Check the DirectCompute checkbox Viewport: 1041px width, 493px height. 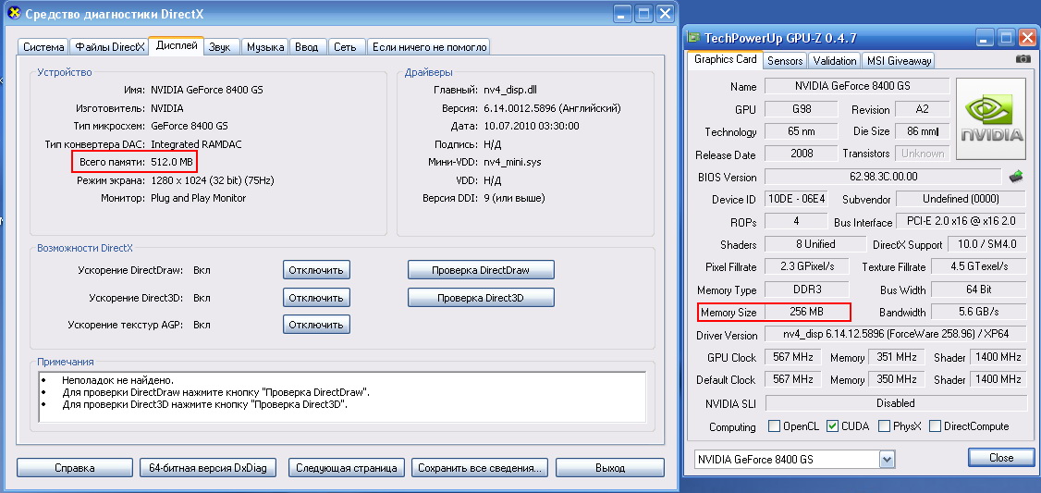tap(936, 426)
